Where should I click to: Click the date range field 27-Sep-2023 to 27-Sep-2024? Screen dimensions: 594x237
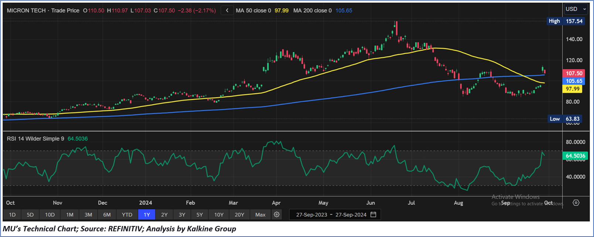click(335, 215)
